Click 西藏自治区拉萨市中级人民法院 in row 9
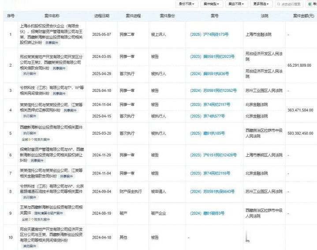317x250 pixels. 264,213
